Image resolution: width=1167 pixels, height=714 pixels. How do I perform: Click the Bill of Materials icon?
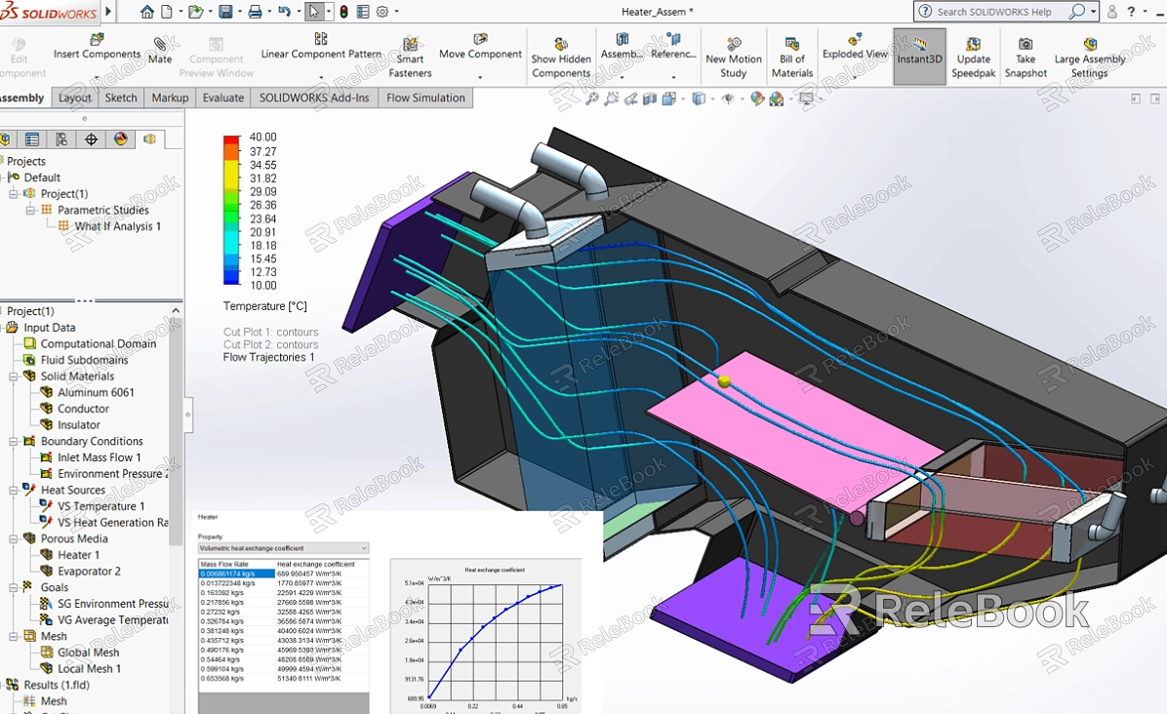(792, 44)
